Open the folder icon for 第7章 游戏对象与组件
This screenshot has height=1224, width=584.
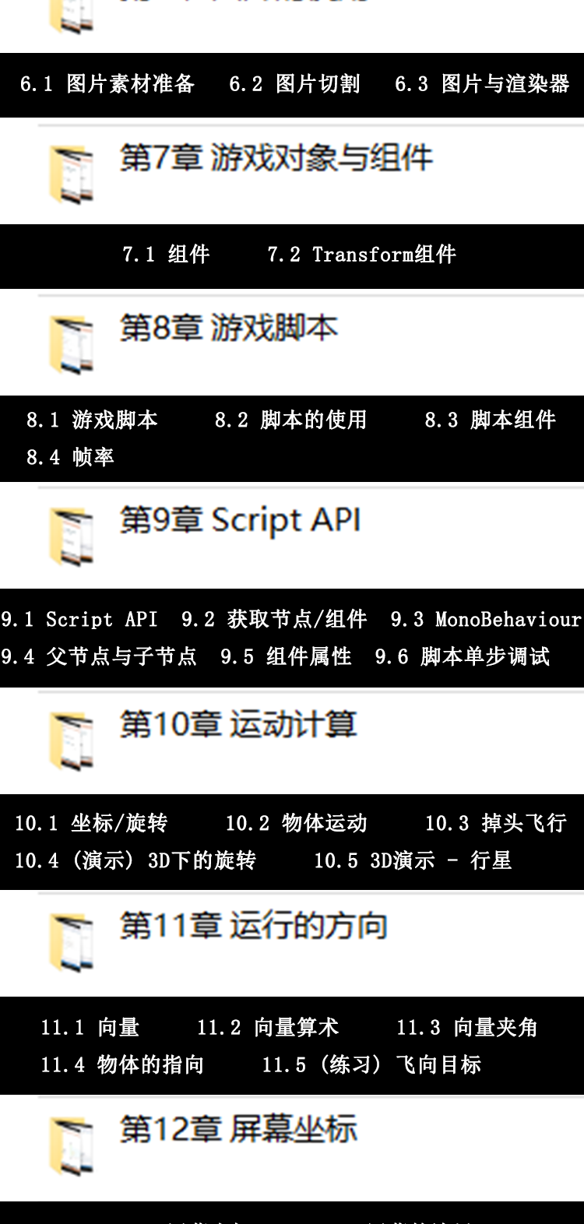[x=72, y=174]
